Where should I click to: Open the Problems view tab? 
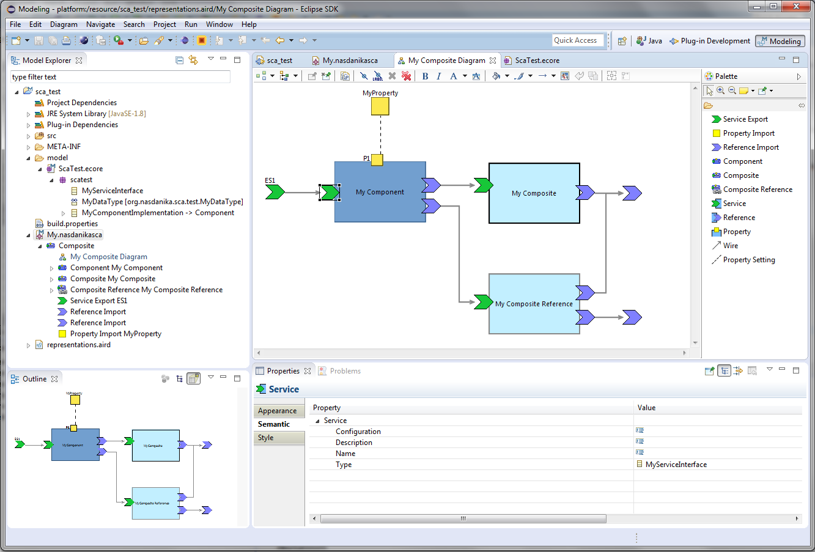[x=339, y=371]
